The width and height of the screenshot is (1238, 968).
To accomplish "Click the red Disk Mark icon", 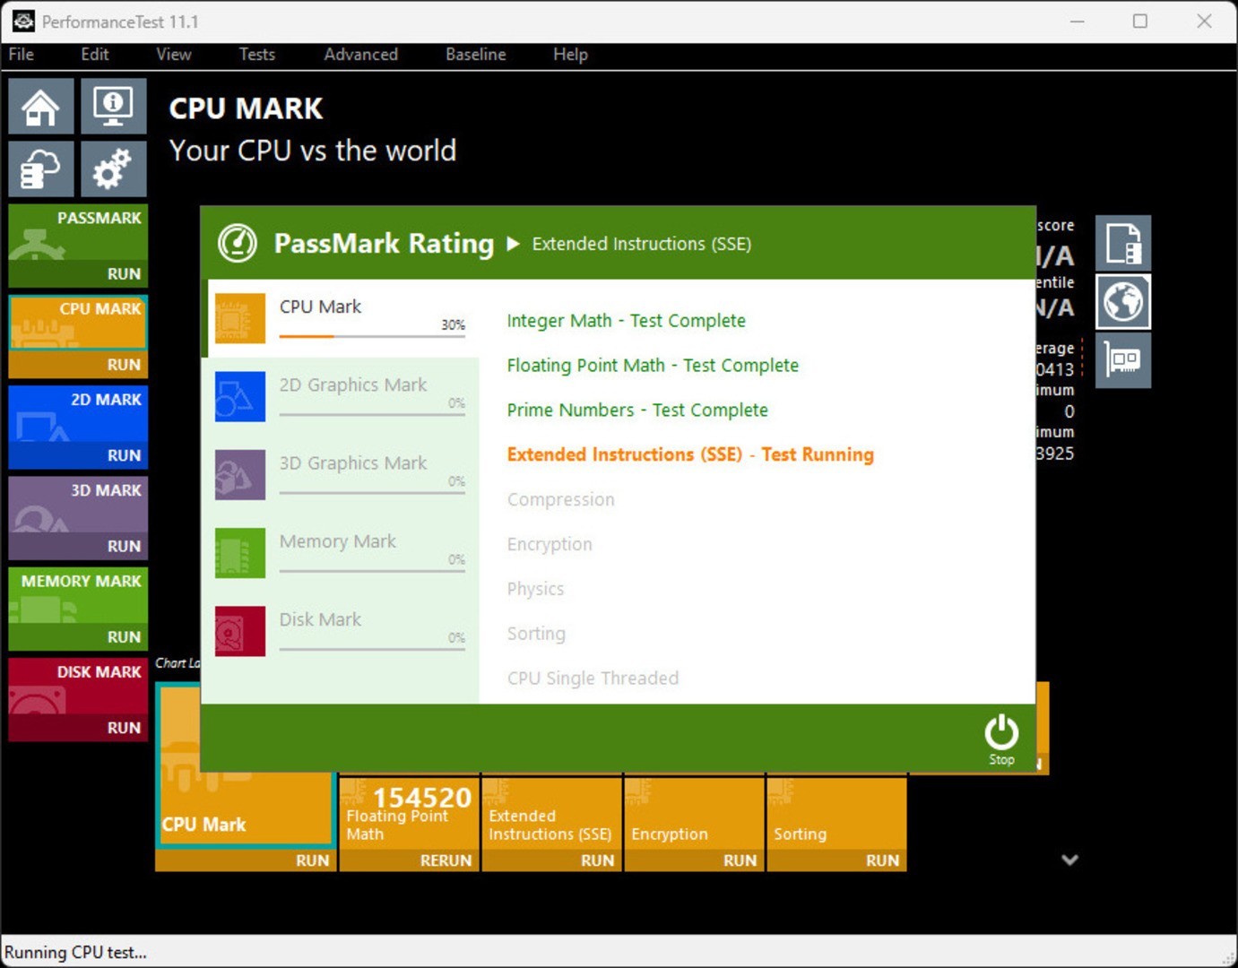I will pyautogui.click(x=240, y=631).
